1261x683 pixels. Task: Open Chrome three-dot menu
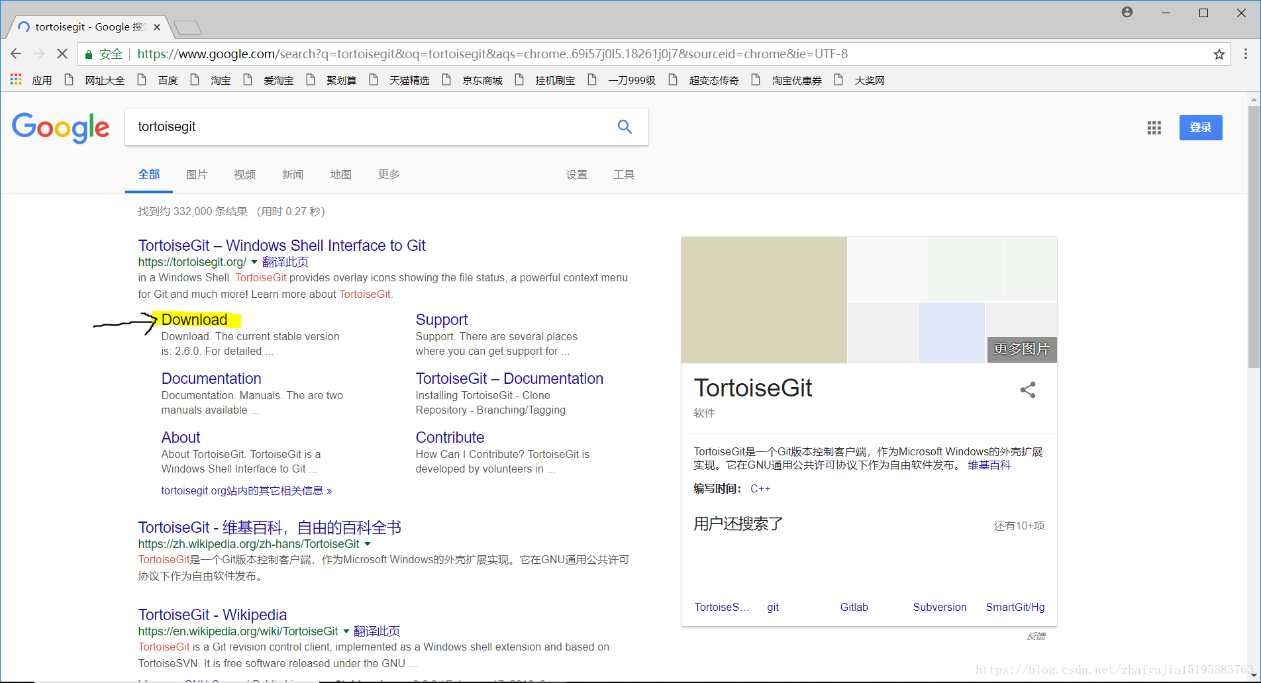(1245, 54)
